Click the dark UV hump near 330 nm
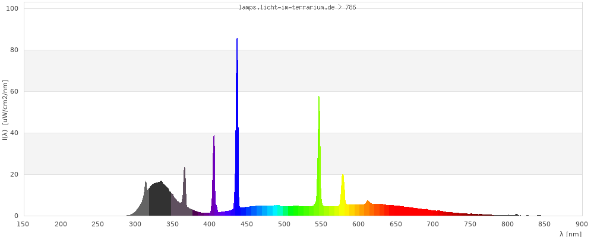594x237 pixels. click(160, 199)
